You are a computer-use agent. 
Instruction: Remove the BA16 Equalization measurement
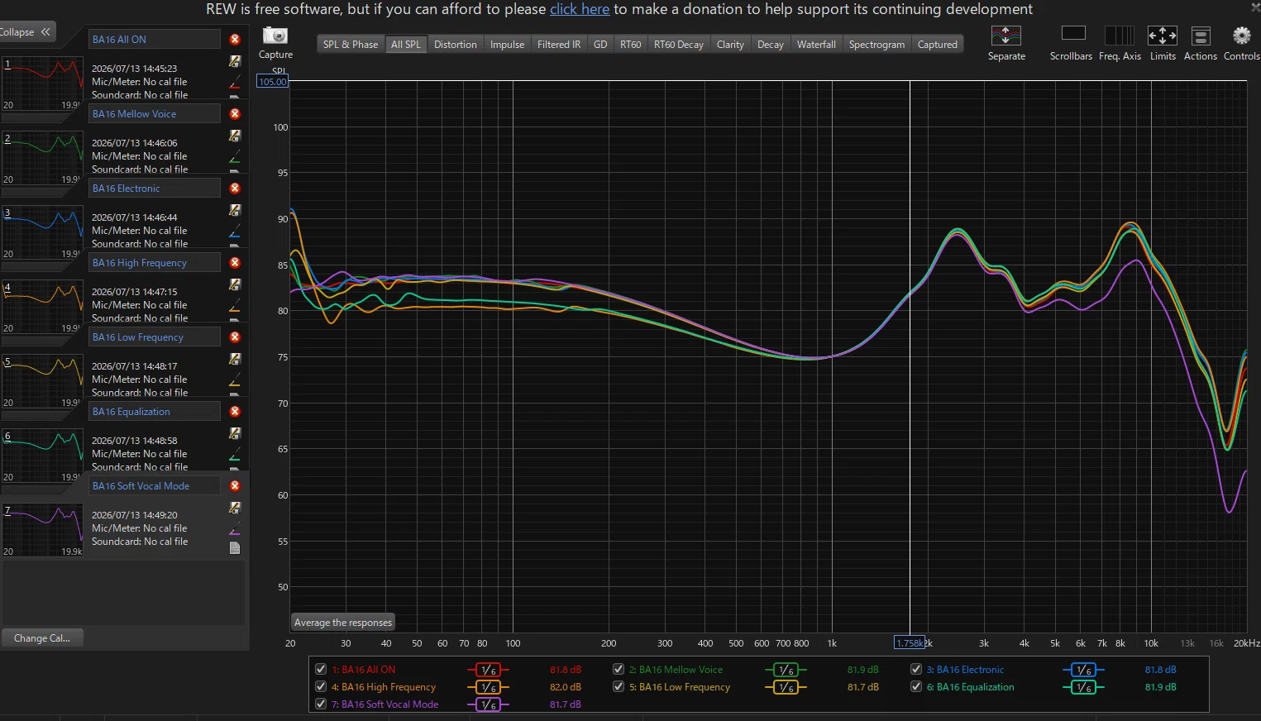(x=235, y=412)
